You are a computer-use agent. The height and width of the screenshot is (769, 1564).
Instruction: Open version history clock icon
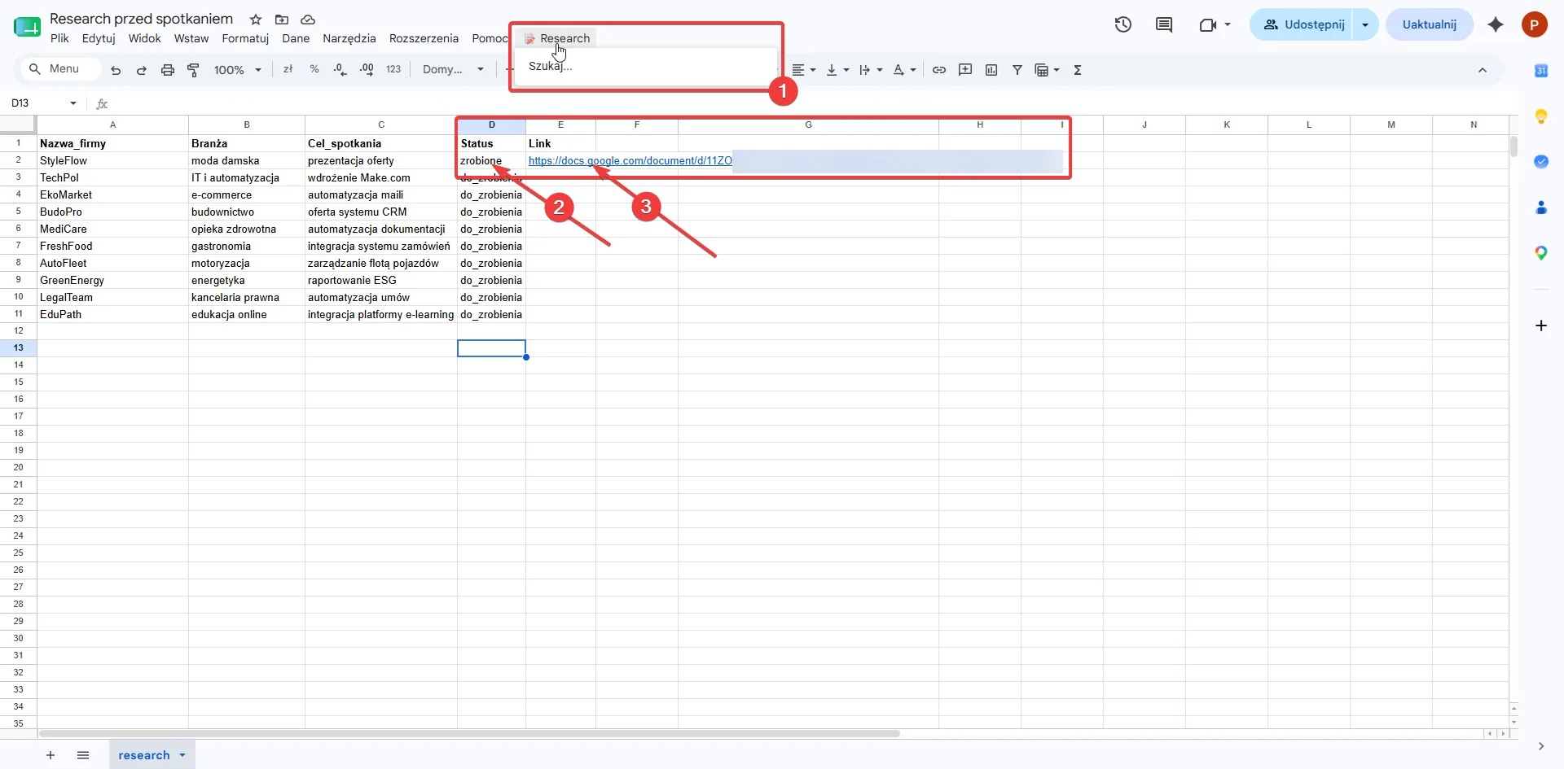[1123, 24]
